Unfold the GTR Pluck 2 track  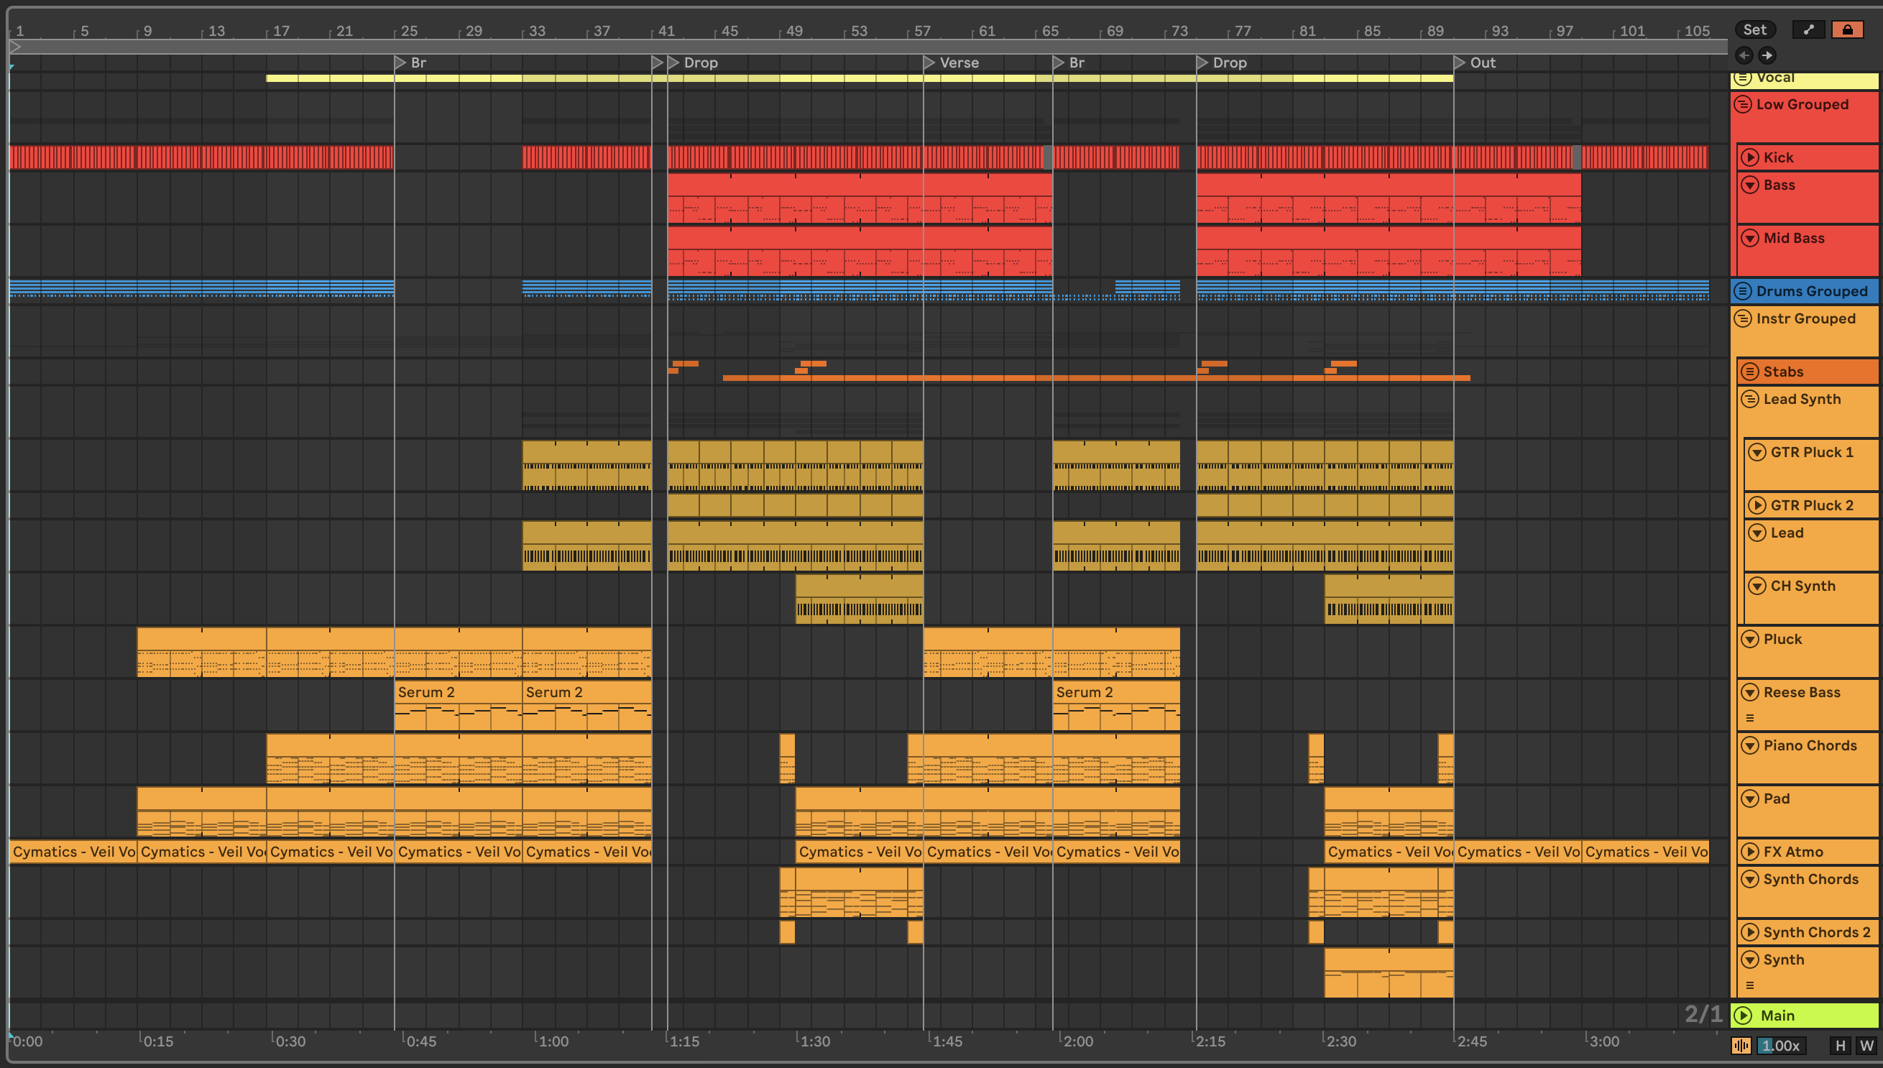(x=1757, y=505)
